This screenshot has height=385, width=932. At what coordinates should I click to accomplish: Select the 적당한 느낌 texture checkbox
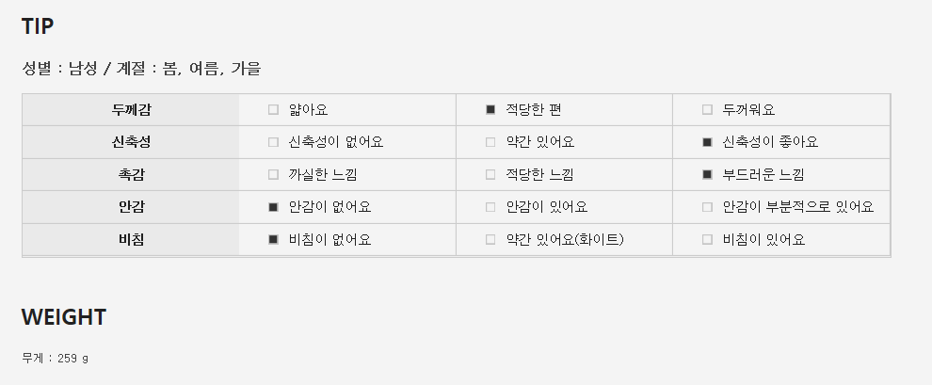(x=490, y=174)
